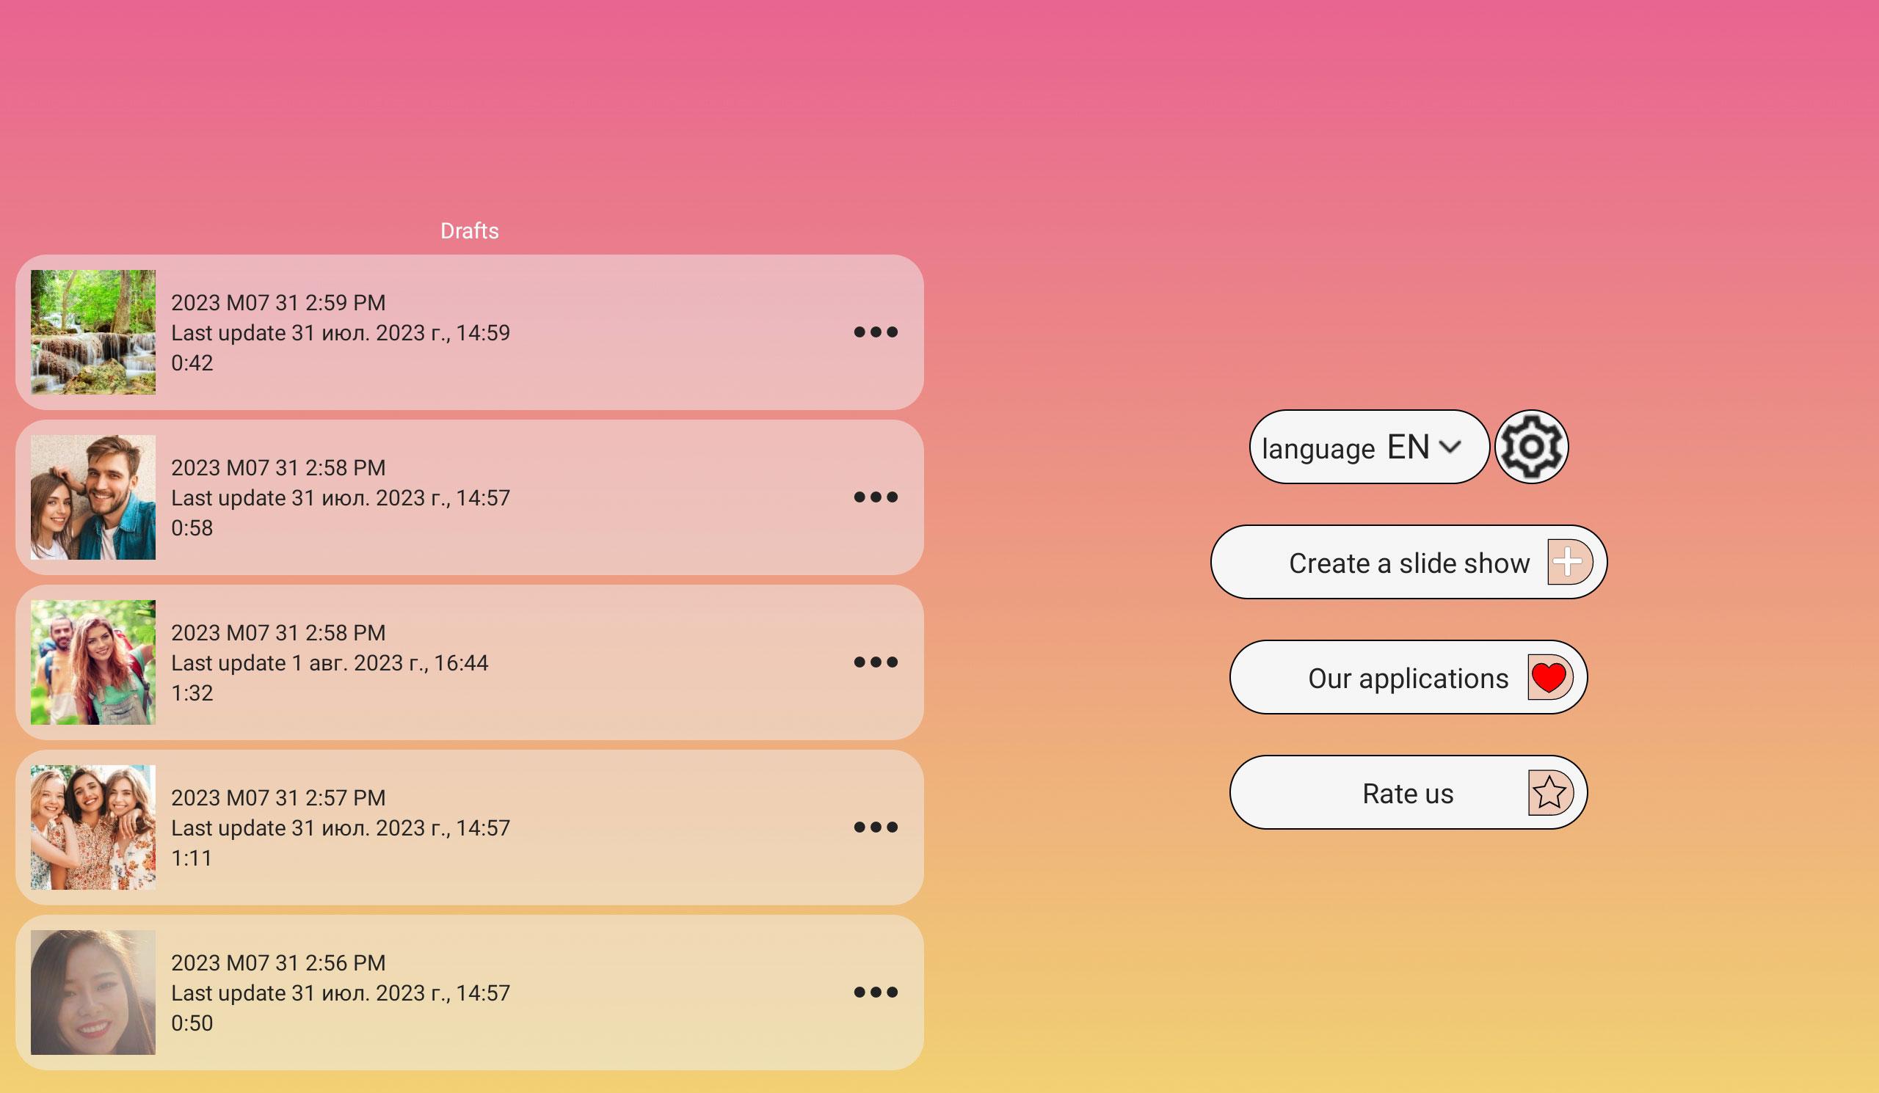Open more options for the 0:58 draft
This screenshot has width=1879, height=1093.
[876, 497]
